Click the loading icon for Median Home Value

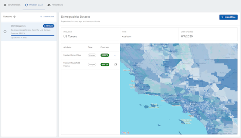[115, 55]
